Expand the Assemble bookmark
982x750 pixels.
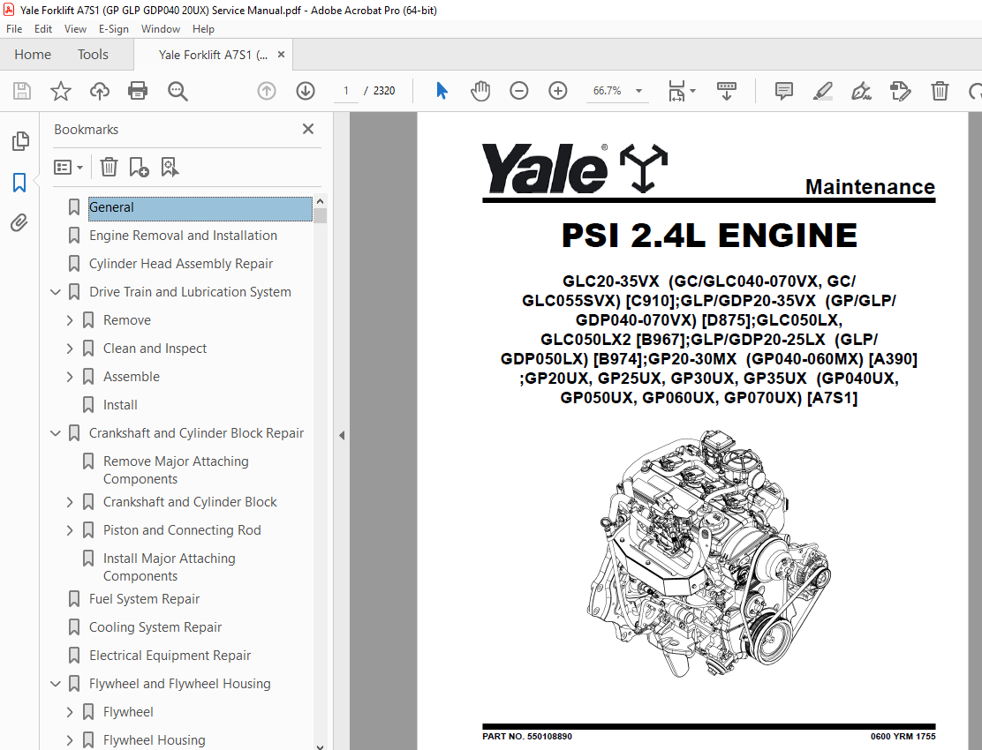[70, 377]
